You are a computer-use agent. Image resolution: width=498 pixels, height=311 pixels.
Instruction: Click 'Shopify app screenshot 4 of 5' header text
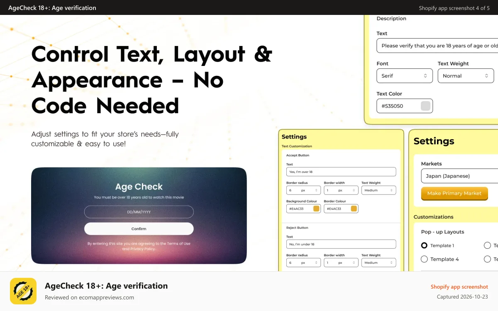454,8
